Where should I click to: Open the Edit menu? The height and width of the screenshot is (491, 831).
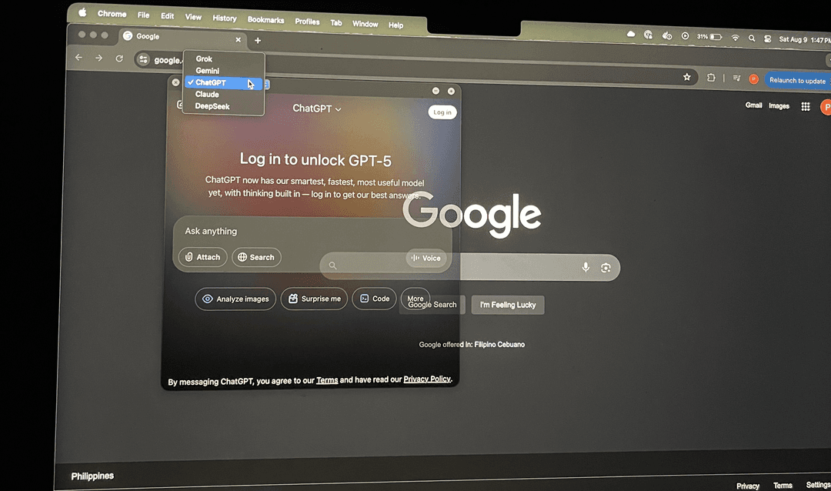[168, 16]
